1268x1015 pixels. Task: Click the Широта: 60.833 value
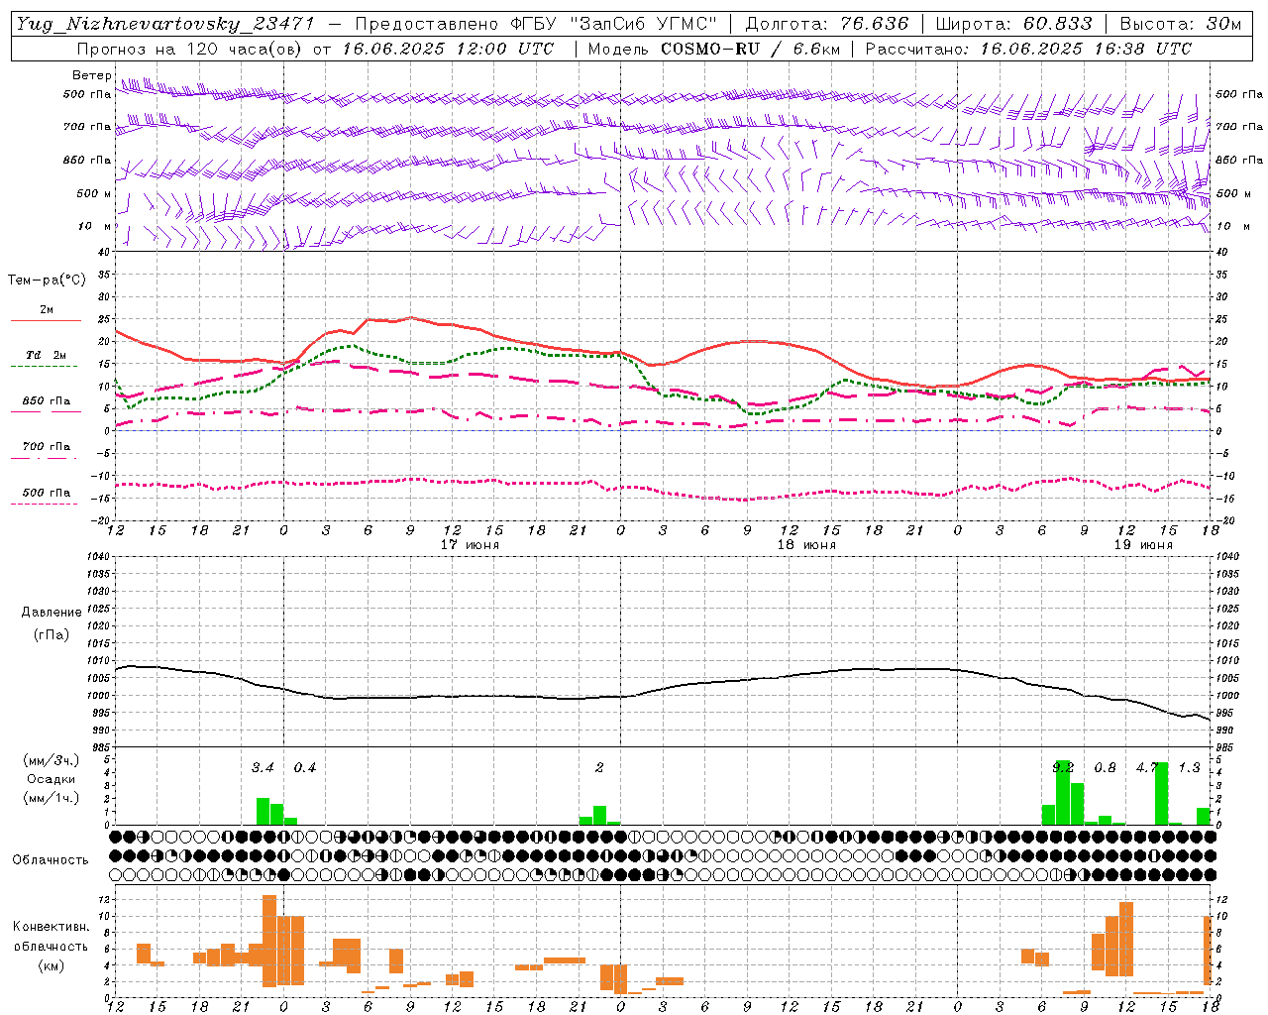tap(1014, 24)
